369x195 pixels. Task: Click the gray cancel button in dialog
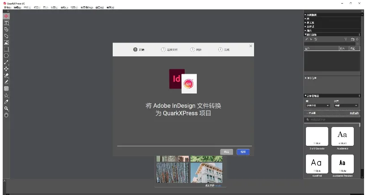click(227, 152)
